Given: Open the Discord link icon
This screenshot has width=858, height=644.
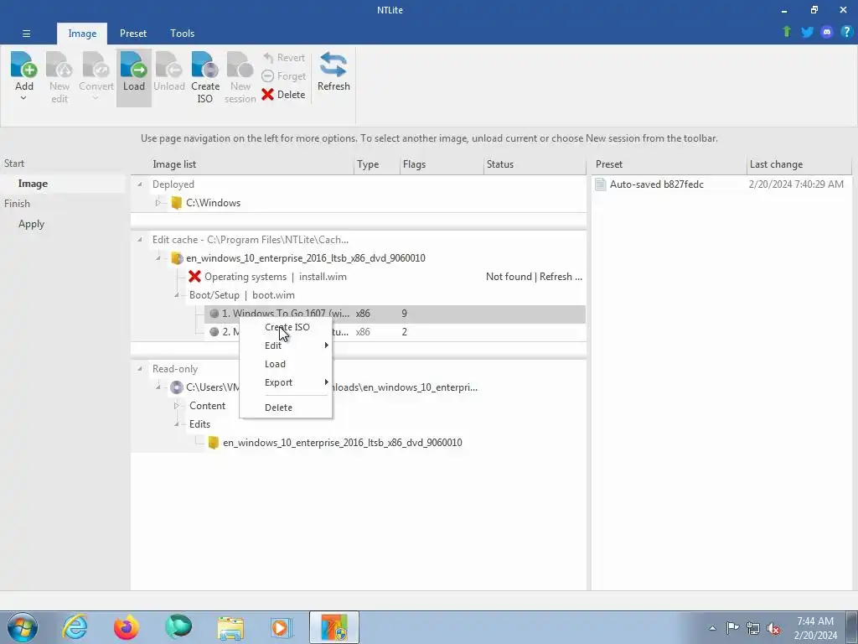Looking at the screenshot, I should tap(827, 32).
